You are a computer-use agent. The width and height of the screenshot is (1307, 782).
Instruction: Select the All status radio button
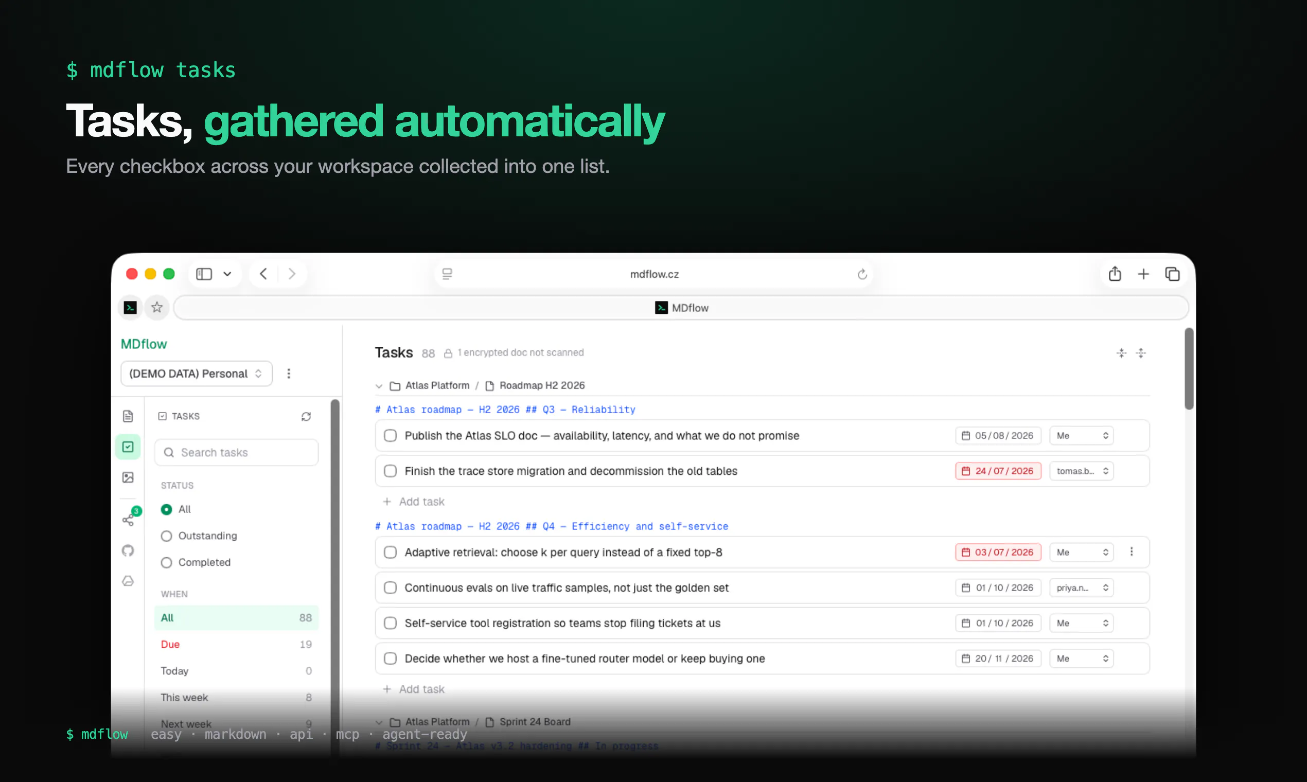click(x=167, y=509)
